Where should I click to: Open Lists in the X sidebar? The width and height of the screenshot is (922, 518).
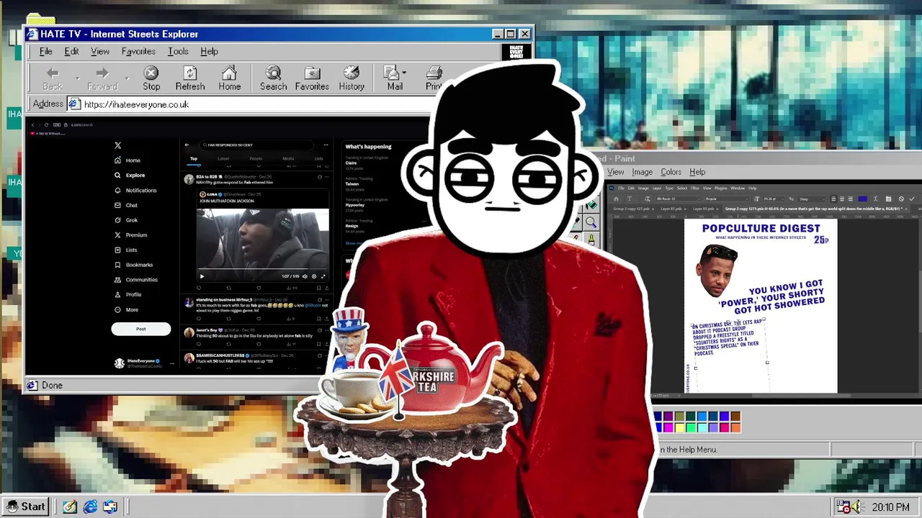(x=126, y=250)
